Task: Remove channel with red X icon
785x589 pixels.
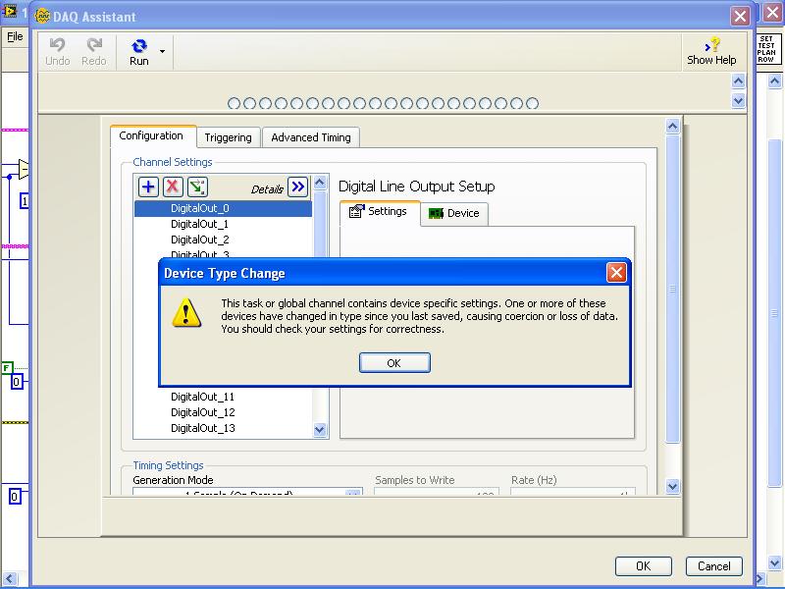Action: click(x=173, y=187)
